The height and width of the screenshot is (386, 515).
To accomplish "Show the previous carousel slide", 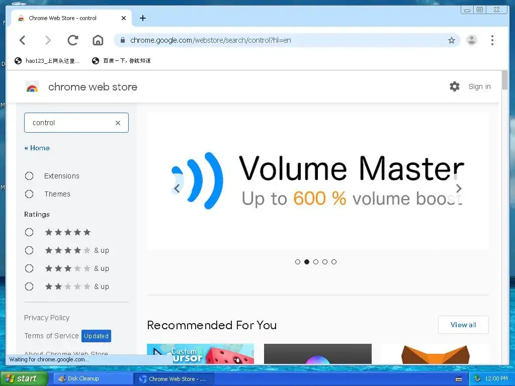I will click(177, 188).
